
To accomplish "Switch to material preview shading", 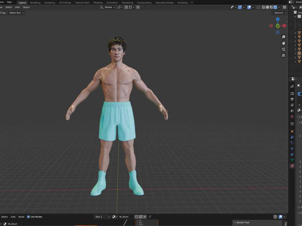I will (271, 7).
